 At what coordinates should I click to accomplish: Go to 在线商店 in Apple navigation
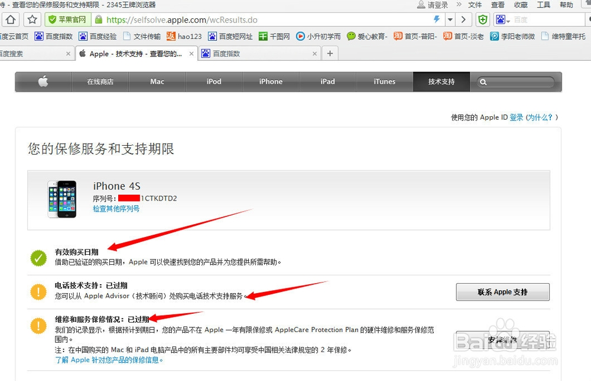point(100,81)
